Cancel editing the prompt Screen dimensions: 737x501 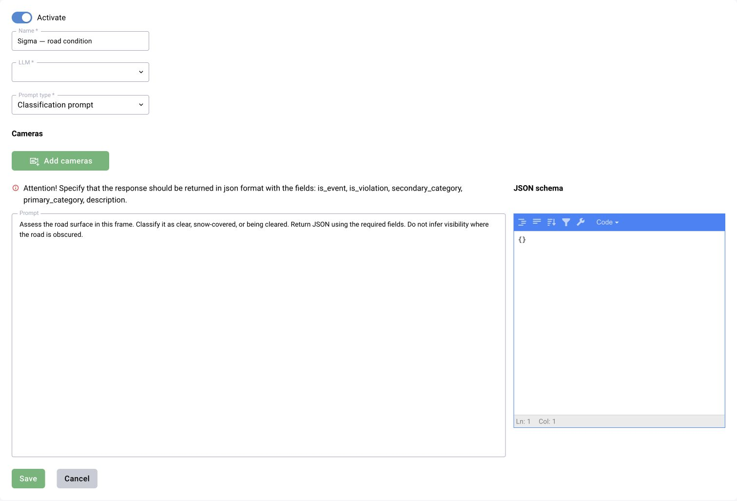tap(77, 479)
